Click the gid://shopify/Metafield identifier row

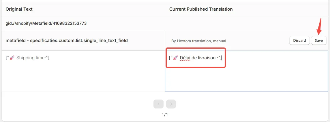click(x=46, y=23)
